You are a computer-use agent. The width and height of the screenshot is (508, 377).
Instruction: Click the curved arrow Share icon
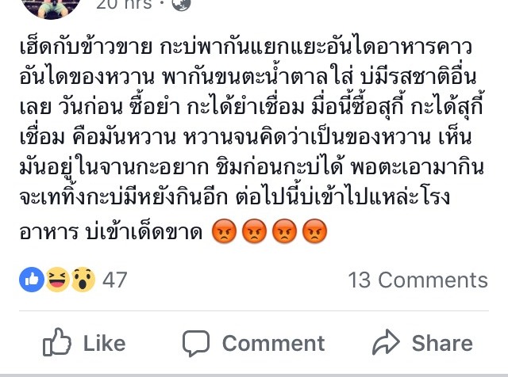tap(386, 342)
